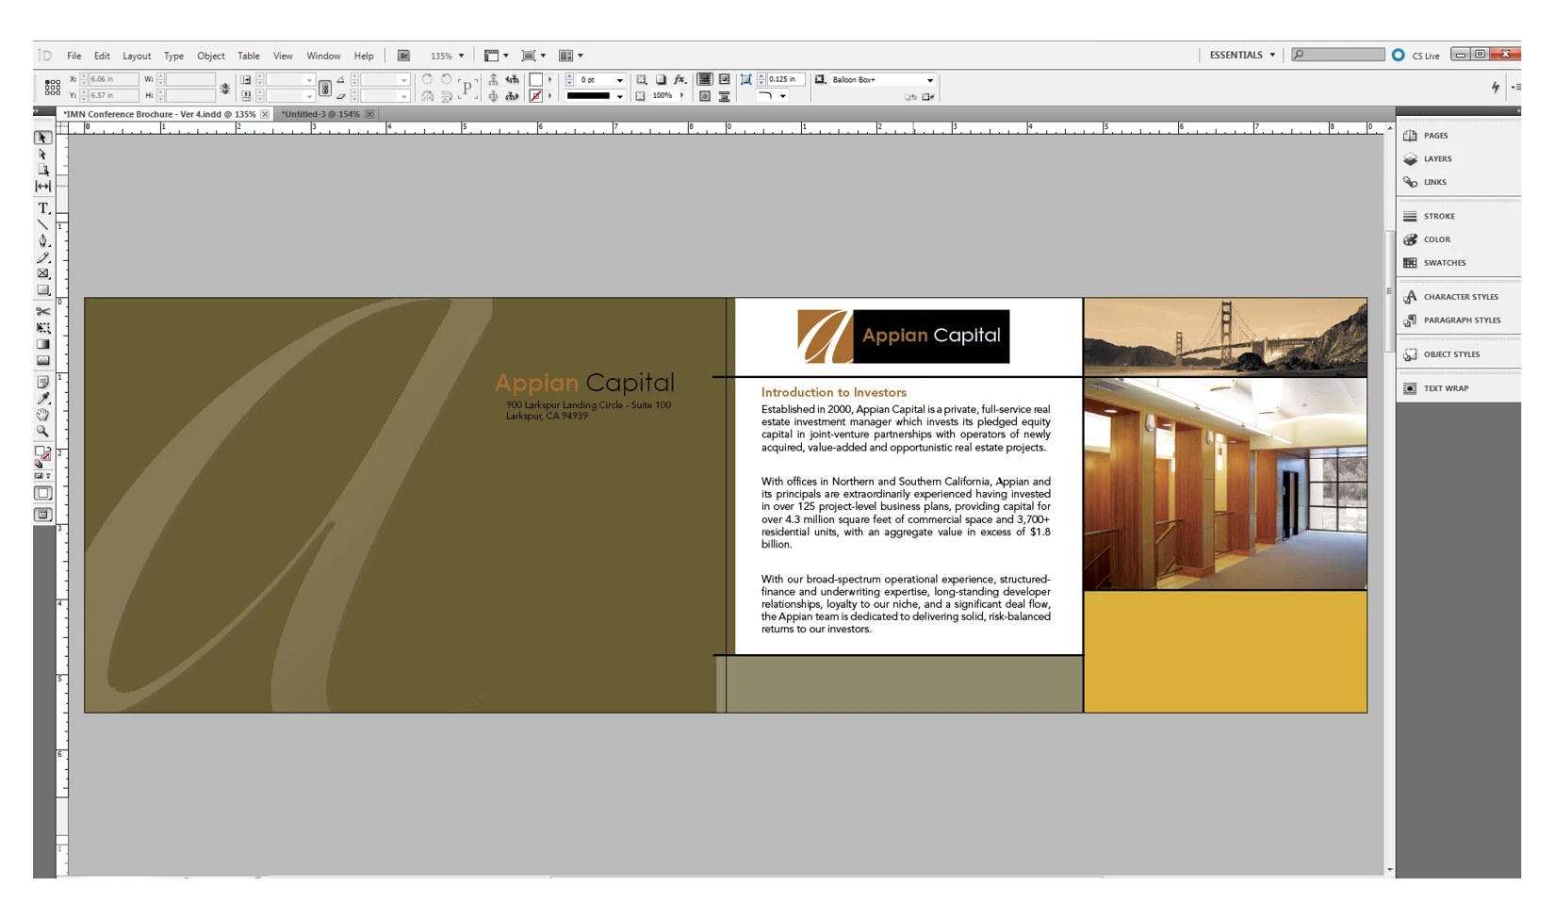Toggle the drop shadow button
Screen dimensions: 1555x919
(661, 80)
